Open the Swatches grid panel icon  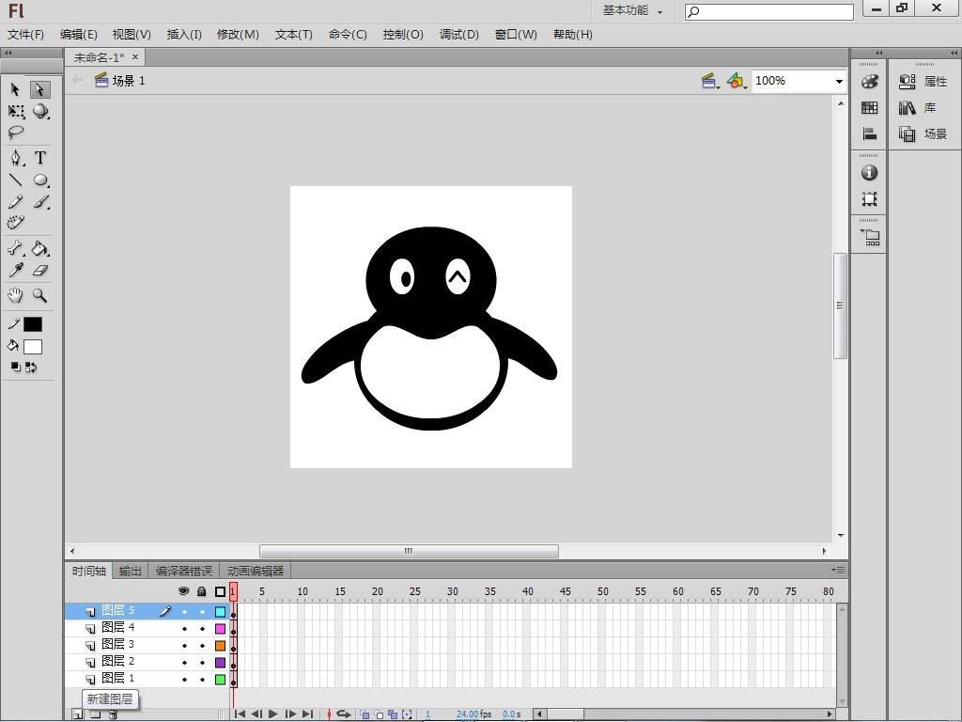pyautogui.click(x=869, y=107)
